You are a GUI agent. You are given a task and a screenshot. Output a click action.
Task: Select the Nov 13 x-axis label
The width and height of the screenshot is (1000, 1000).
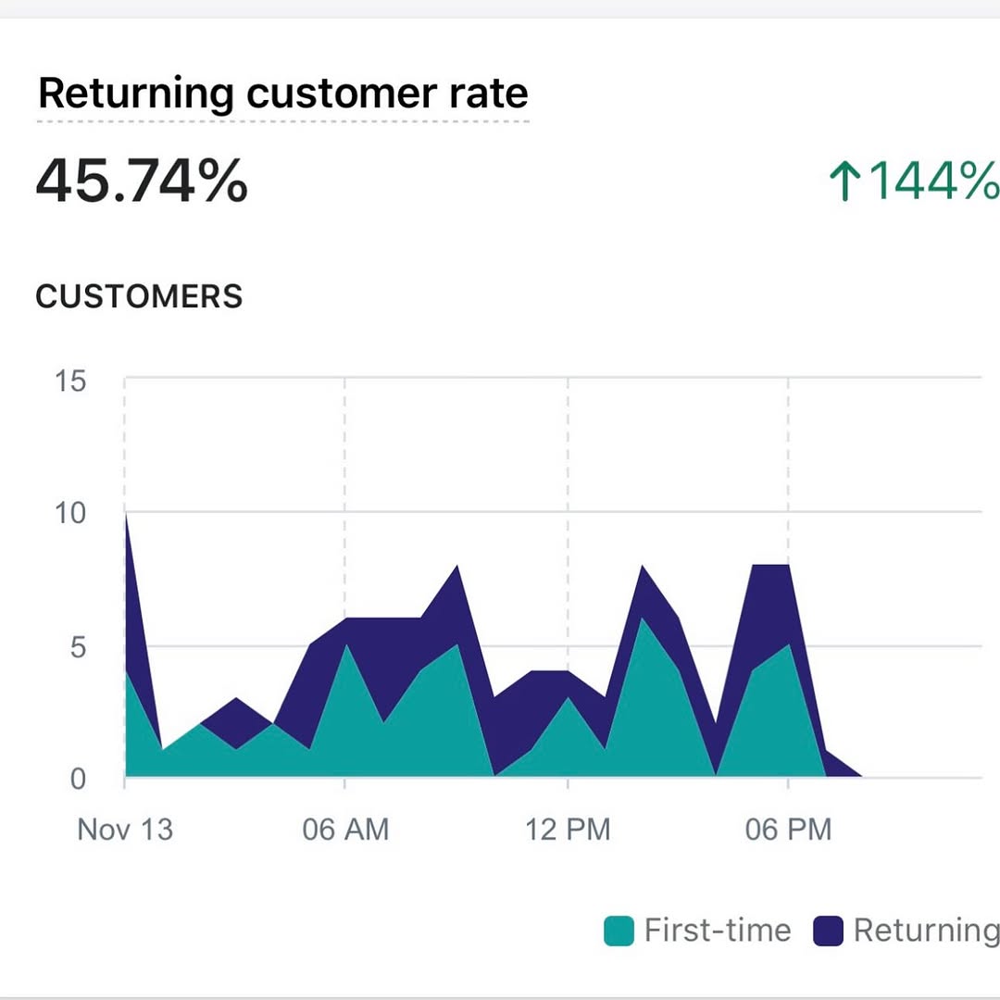[x=125, y=829]
